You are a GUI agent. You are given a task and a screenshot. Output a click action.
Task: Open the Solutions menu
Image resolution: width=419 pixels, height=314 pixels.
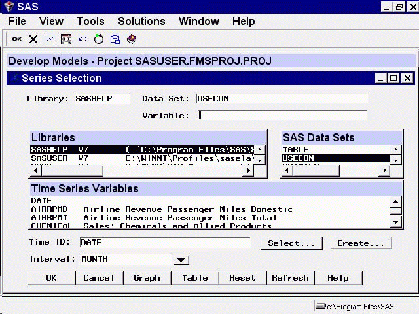(141, 22)
